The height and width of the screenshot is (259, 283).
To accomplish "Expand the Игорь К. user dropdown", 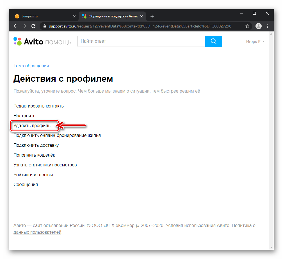I will point(255,42).
